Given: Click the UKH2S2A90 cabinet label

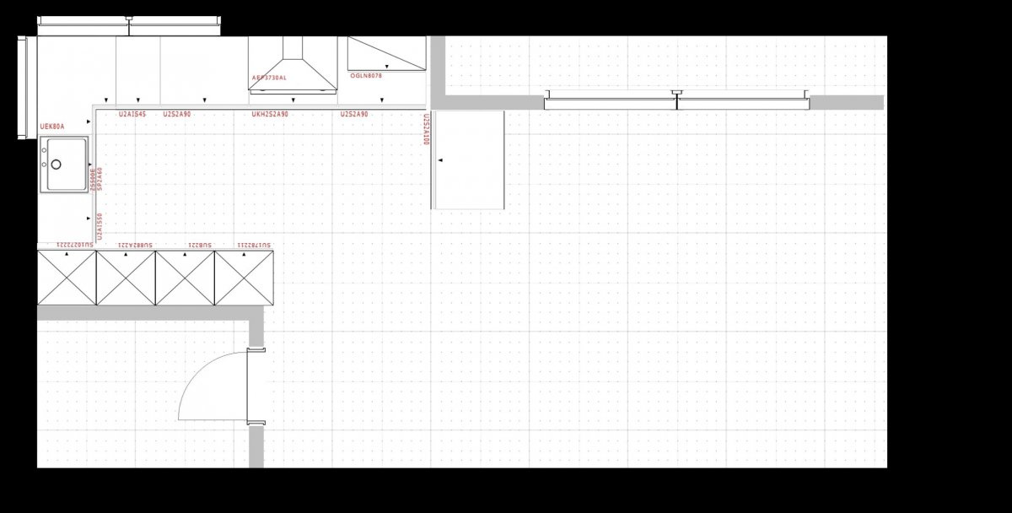Looking at the screenshot, I should coord(270,114).
